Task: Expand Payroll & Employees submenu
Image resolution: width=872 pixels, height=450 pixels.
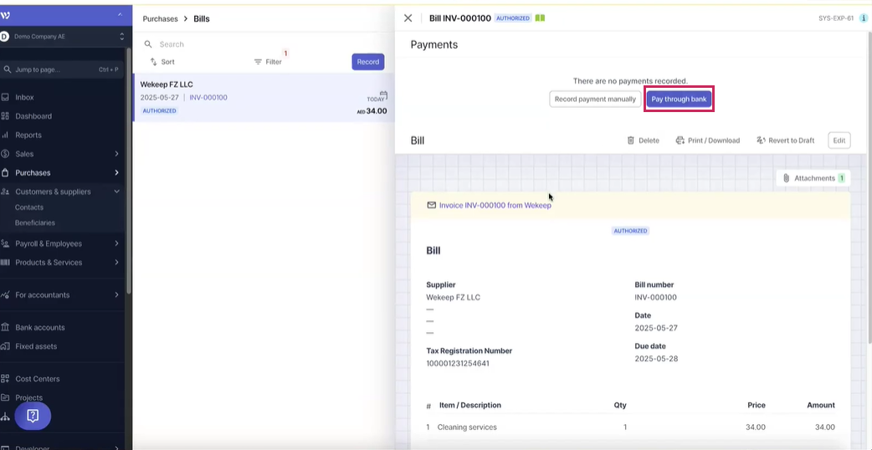Action: pyautogui.click(x=116, y=243)
